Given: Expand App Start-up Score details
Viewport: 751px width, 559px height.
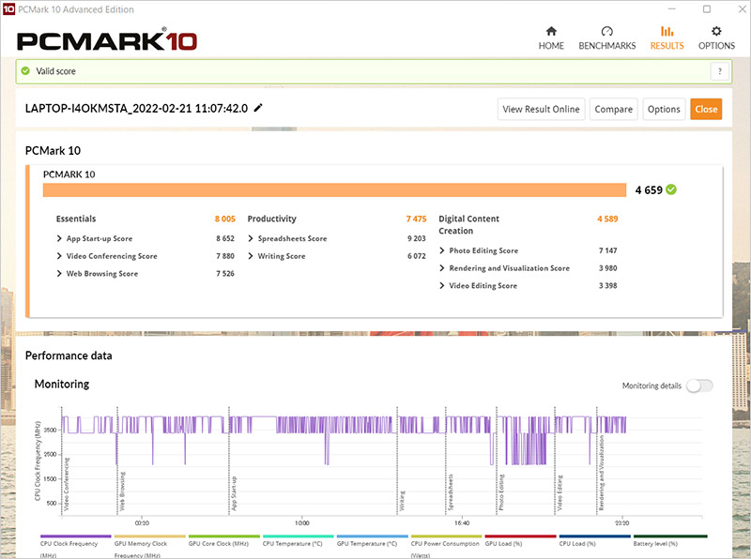Looking at the screenshot, I should [x=60, y=239].
